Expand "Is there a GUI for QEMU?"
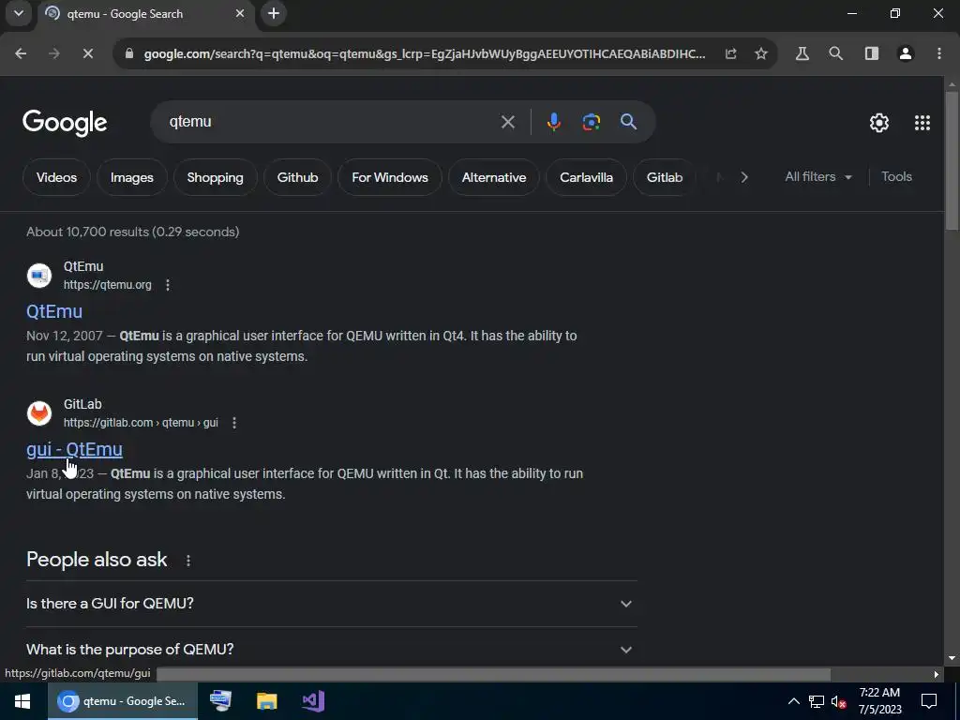 point(331,604)
